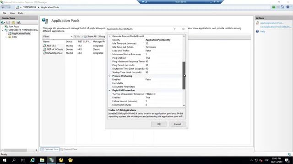Open the Windows Start menu
The image size is (293, 164).
click(x=5, y=160)
